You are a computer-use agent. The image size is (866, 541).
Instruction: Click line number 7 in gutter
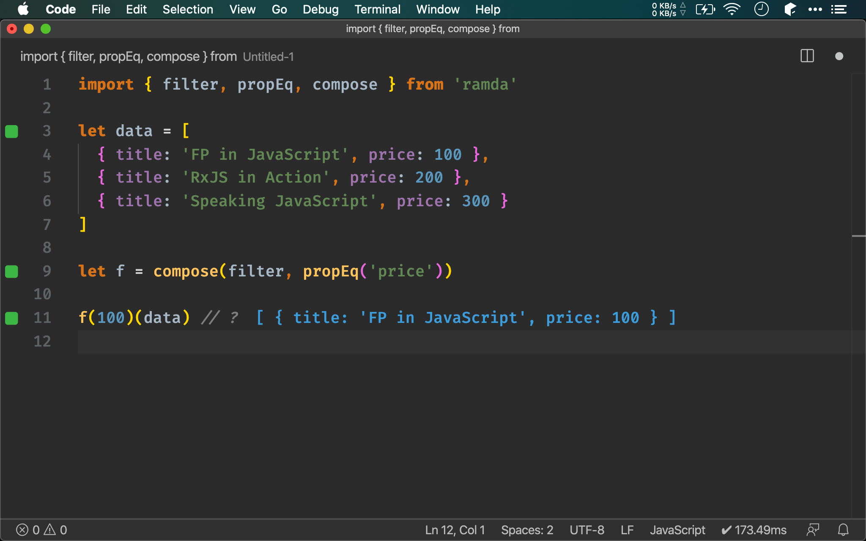[47, 224]
